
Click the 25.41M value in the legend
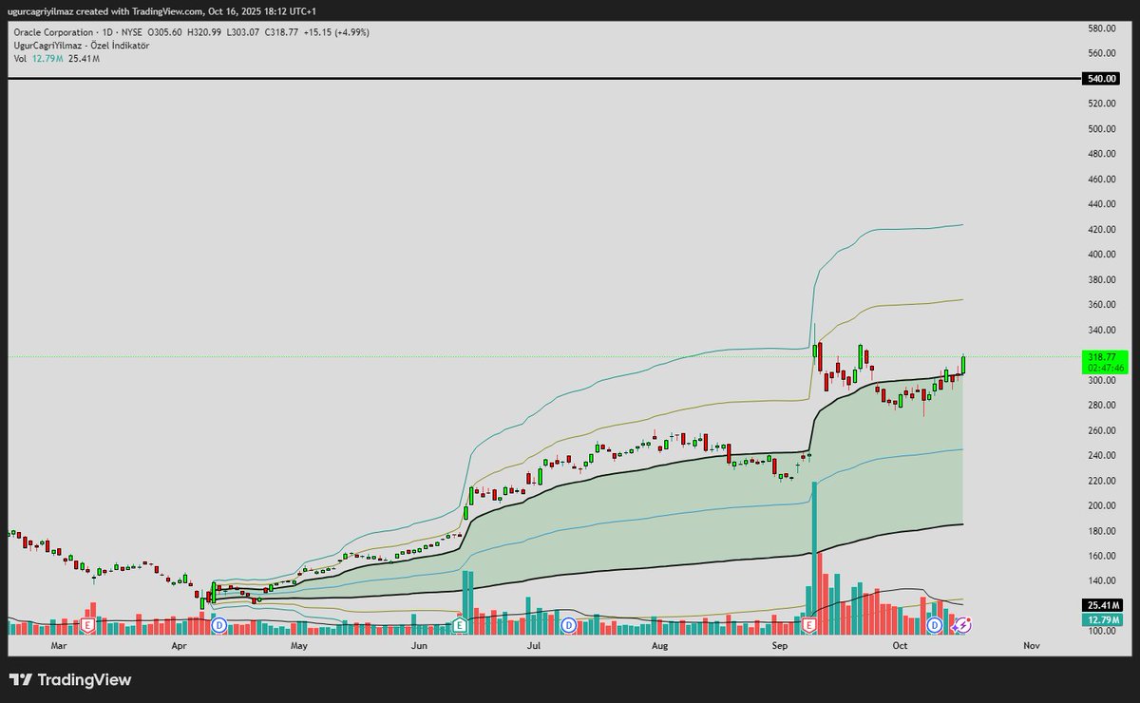tap(84, 59)
